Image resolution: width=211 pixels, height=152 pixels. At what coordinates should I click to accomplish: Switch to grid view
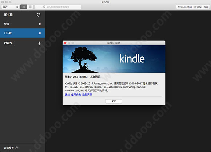24,7
